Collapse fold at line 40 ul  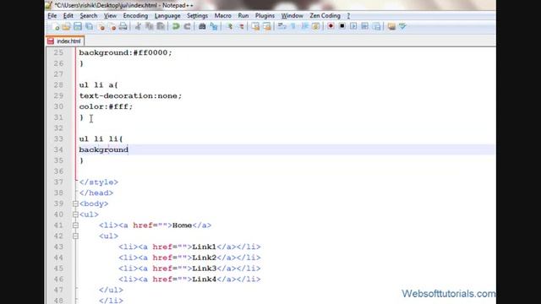pyautogui.click(x=75, y=214)
